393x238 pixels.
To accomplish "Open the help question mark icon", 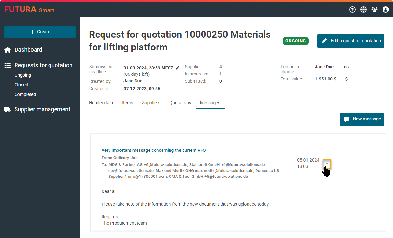I will tap(352, 10).
